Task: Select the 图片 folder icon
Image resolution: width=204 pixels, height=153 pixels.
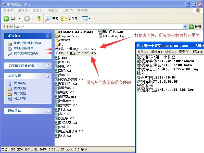Action: point(57,45)
